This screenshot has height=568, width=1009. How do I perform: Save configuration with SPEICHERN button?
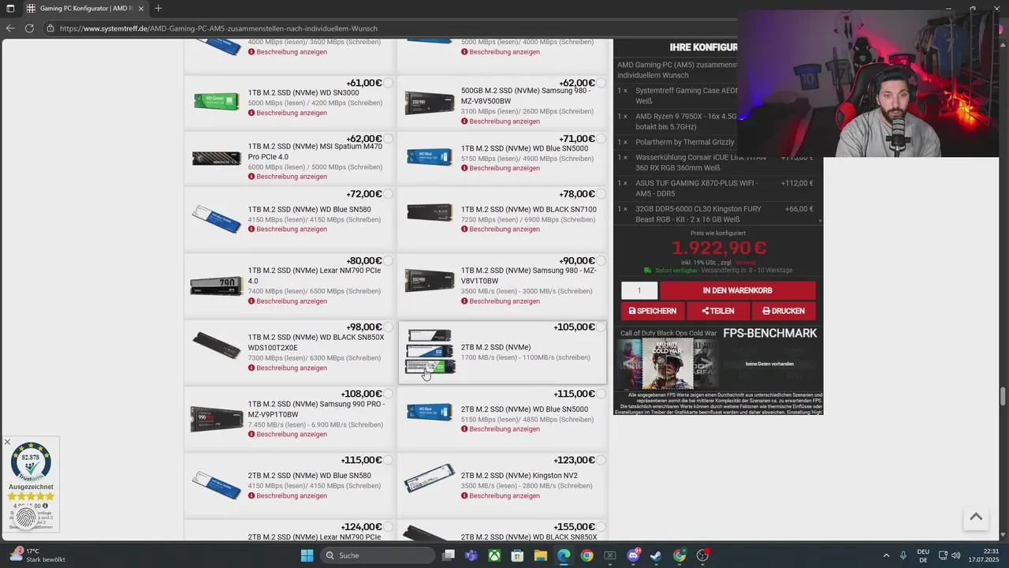tap(653, 311)
